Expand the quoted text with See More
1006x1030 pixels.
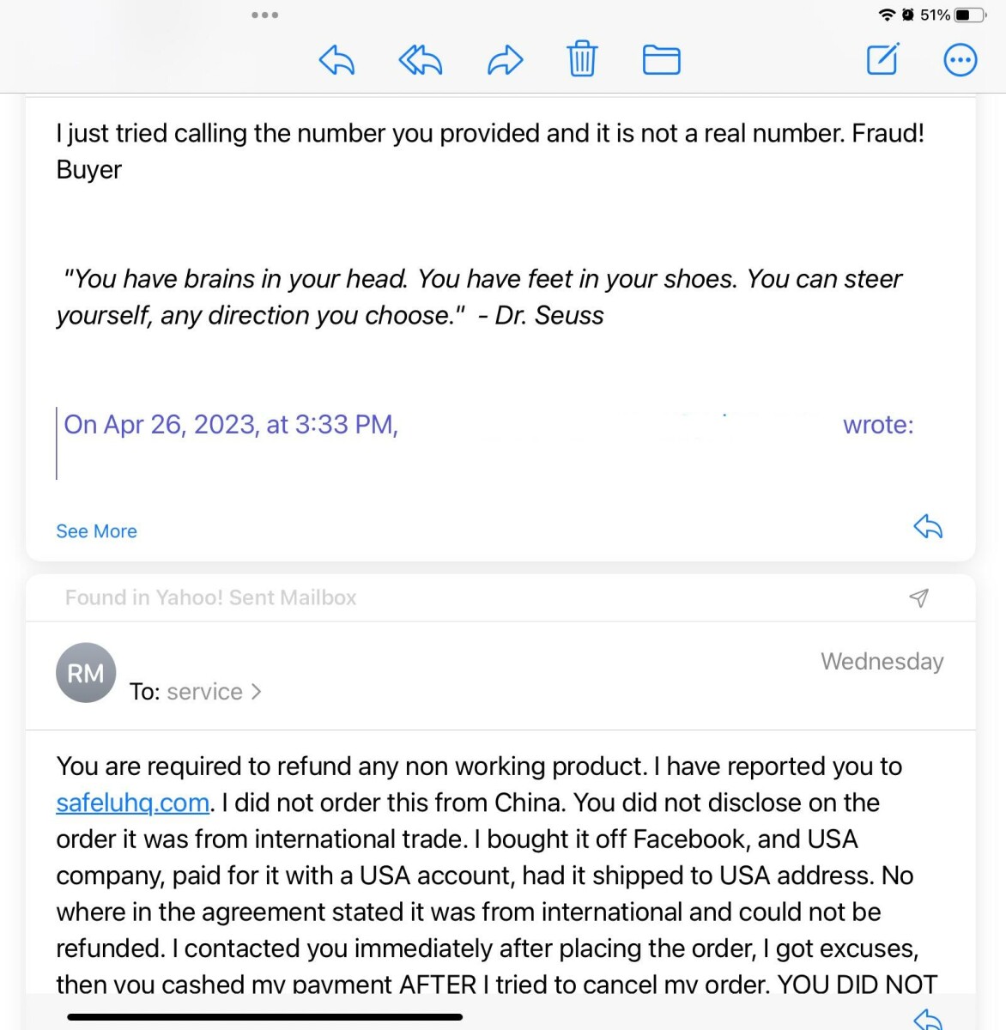96,531
